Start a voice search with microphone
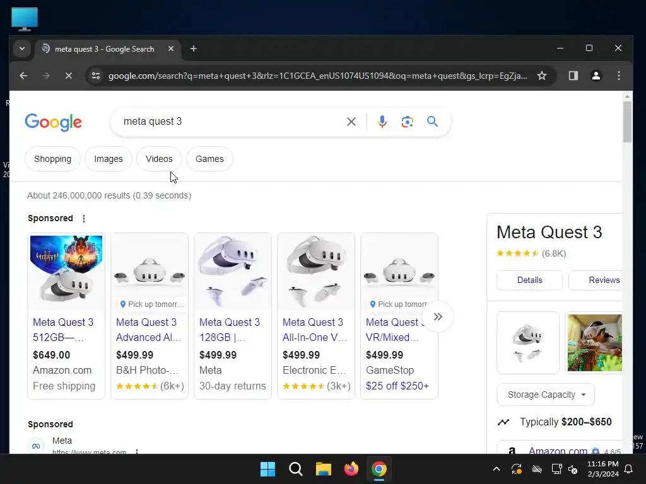The width and height of the screenshot is (646, 484). [382, 122]
